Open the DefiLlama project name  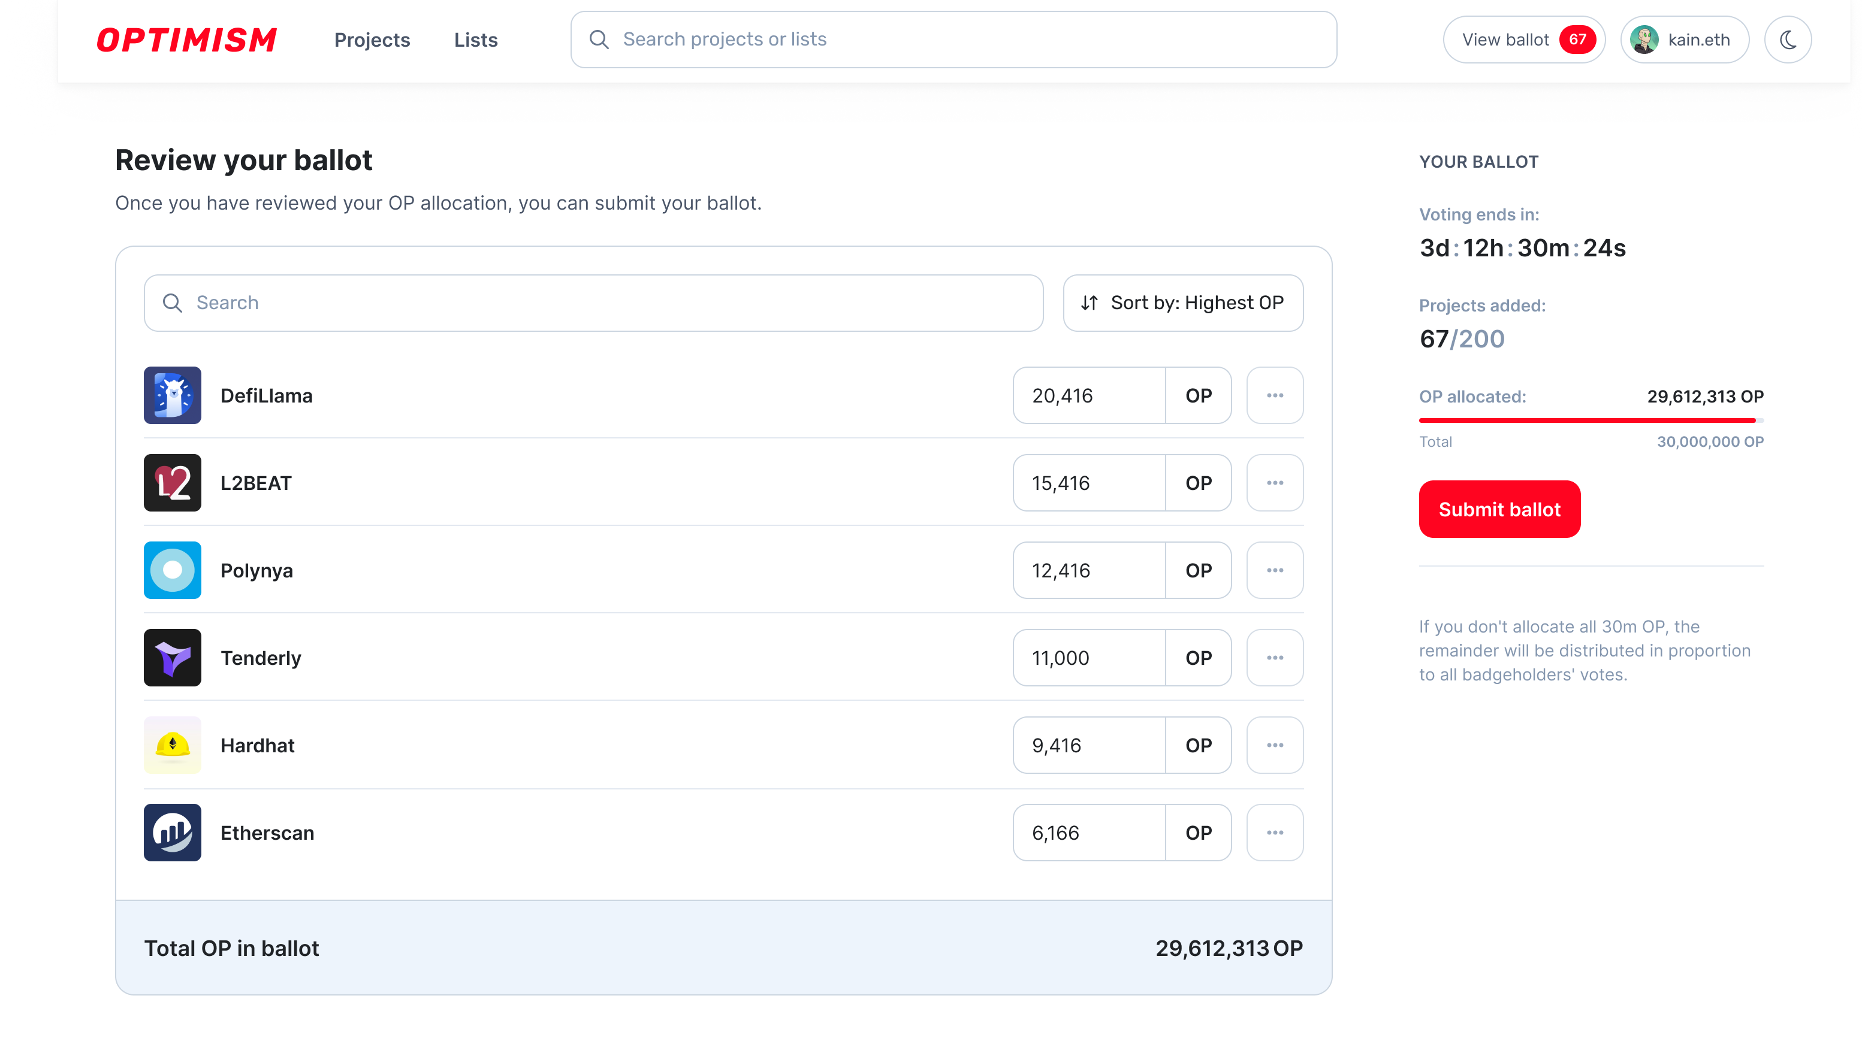266,396
